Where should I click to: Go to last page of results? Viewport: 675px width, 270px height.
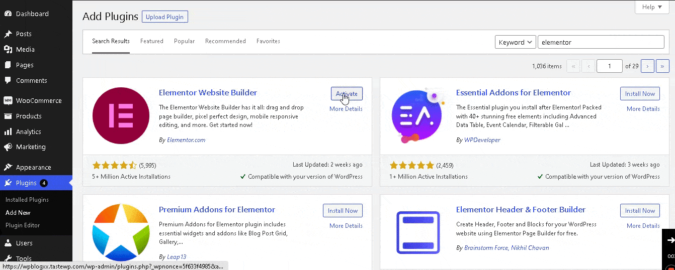pyautogui.click(x=663, y=66)
